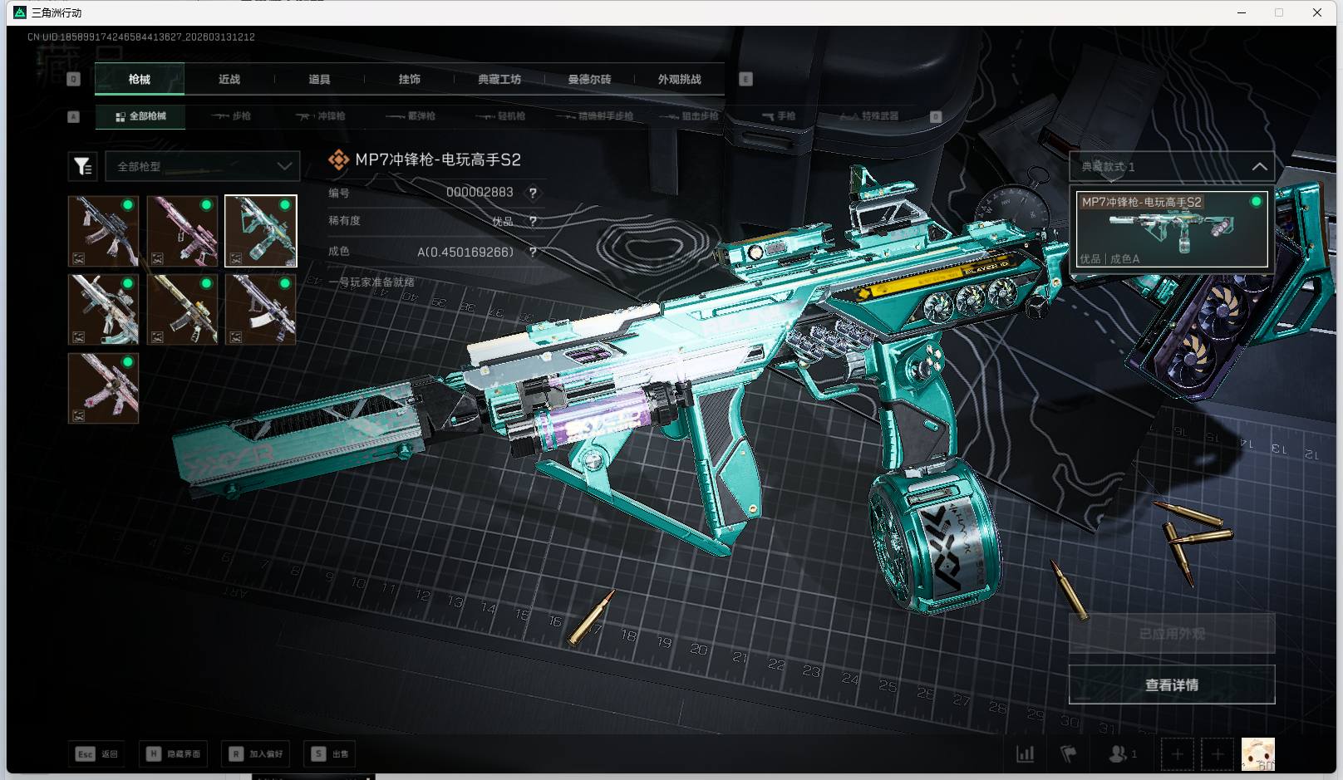Image resolution: width=1343 pixels, height=780 pixels.
Task: Click the first empty squad slot plus
Action: pos(1177,753)
